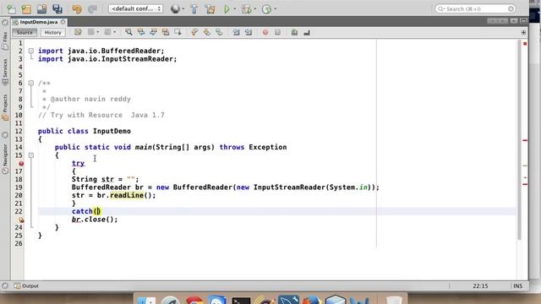The image size is (541, 304).
Task: Open the Projects side panel
Action: point(5,107)
